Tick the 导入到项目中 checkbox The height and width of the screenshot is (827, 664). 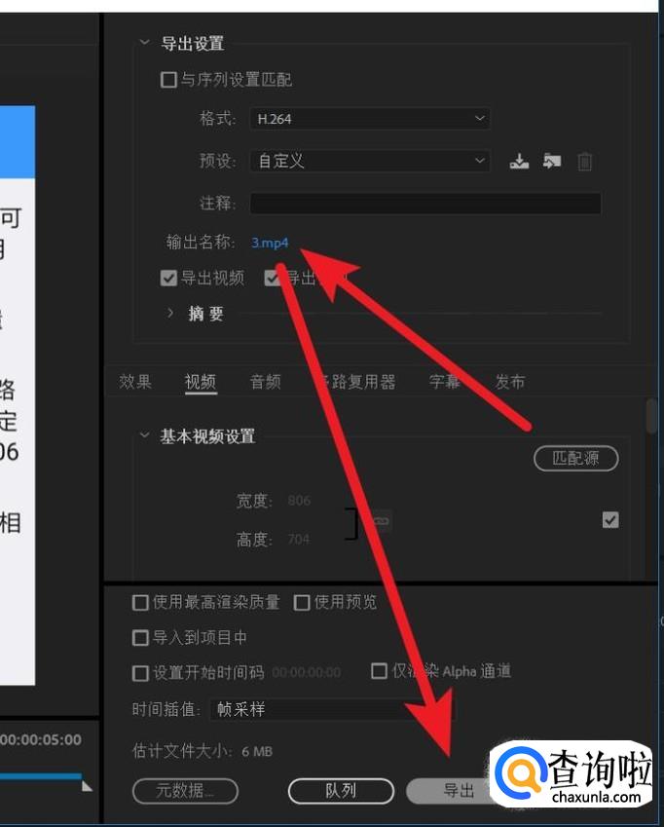point(141,638)
